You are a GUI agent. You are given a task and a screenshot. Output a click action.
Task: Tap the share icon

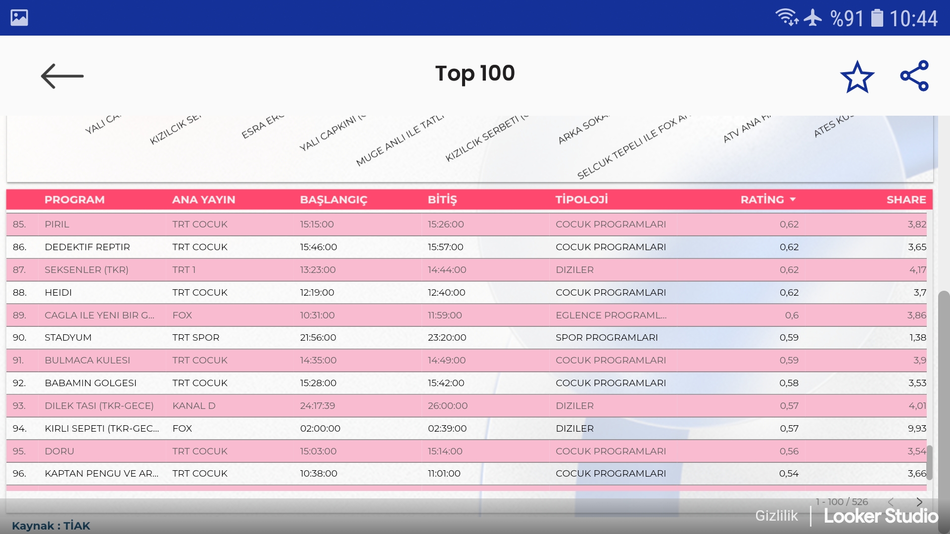click(x=914, y=76)
